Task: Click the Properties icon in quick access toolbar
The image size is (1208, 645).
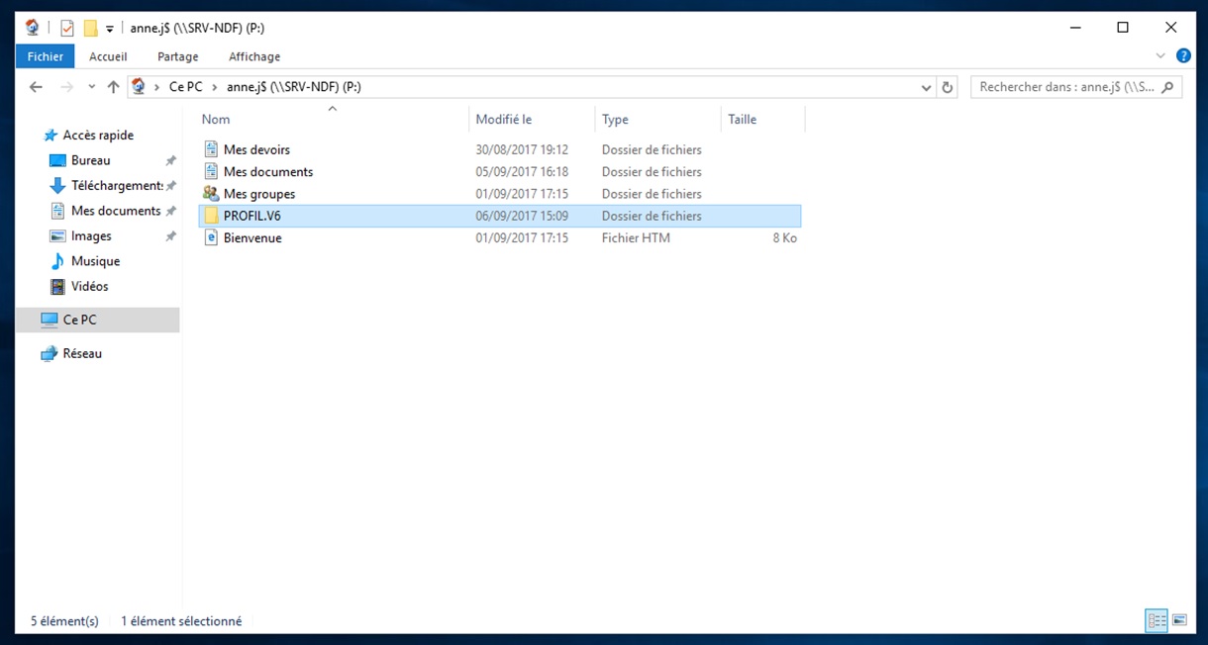Action: tap(67, 28)
